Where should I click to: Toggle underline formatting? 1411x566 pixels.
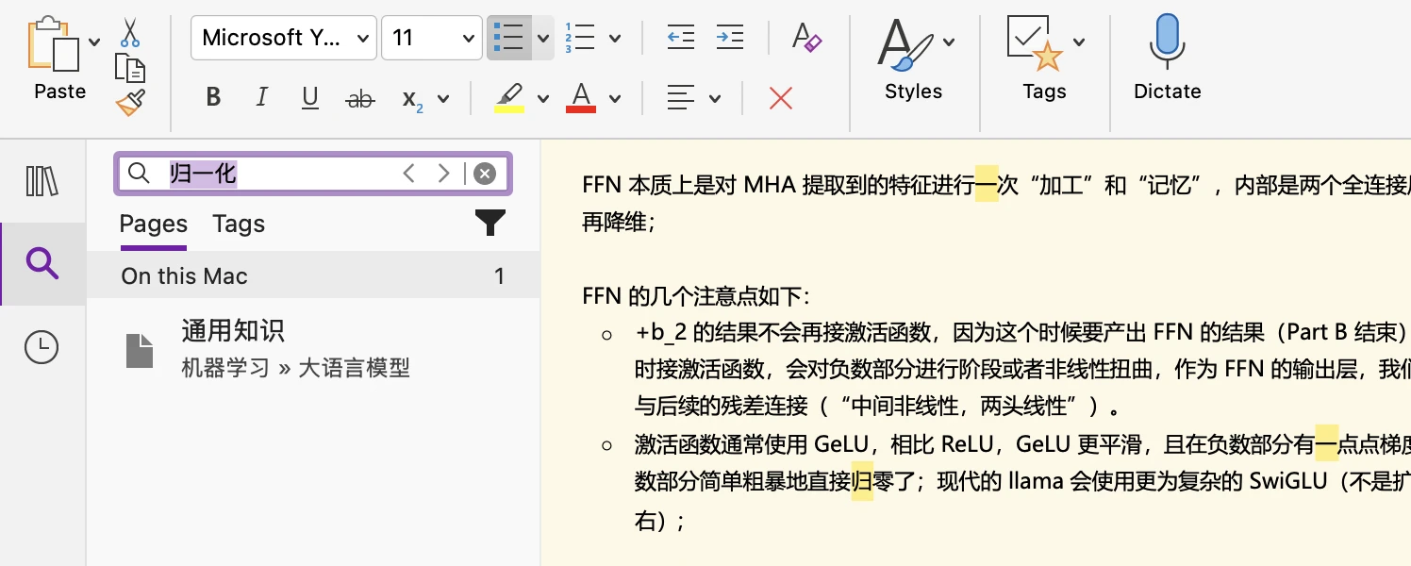[310, 97]
